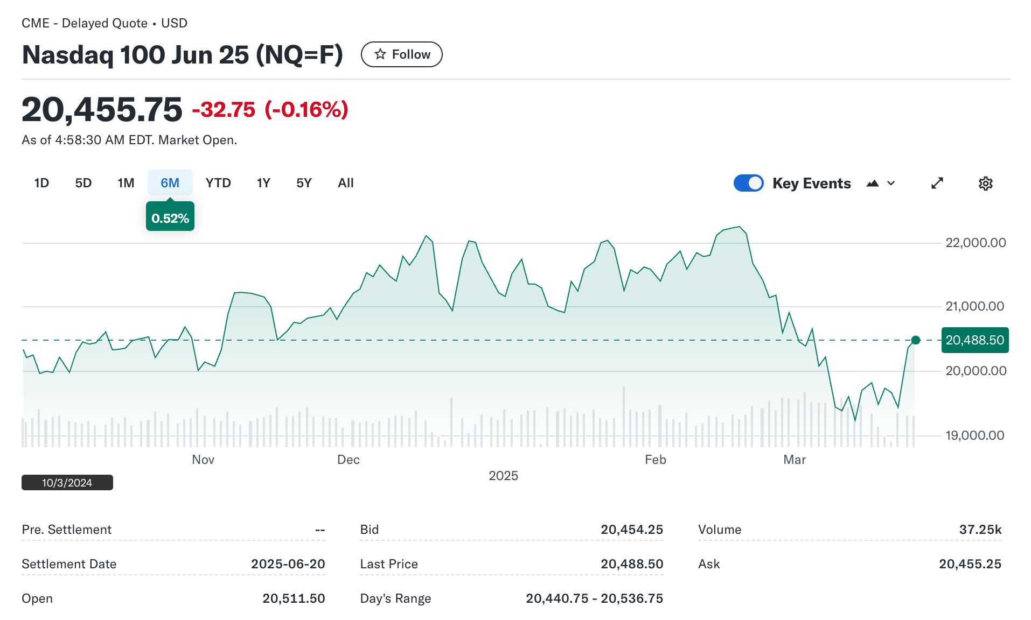Toggle the Key Events switch

click(x=748, y=183)
